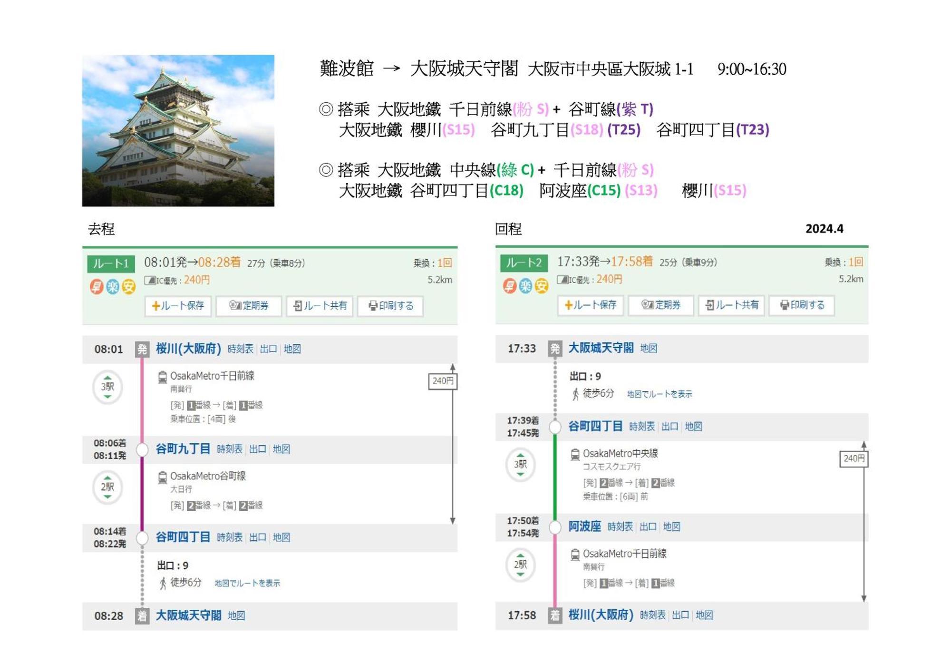Open 谷町四丁目 station link at 08:14
The width and height of the screenshot is (951, 672).
[183, 537]
